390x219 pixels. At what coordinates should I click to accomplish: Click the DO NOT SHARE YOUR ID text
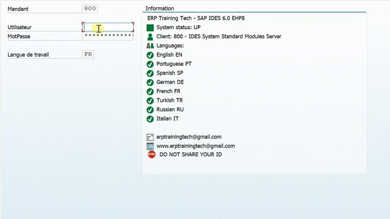pos(191,155)
